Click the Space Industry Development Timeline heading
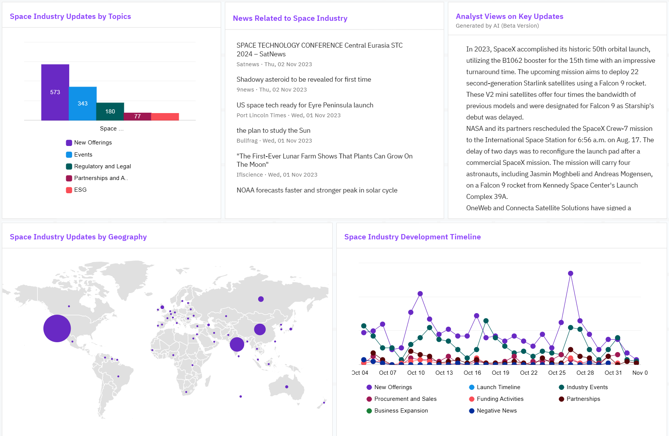 [x=412, y=237]
